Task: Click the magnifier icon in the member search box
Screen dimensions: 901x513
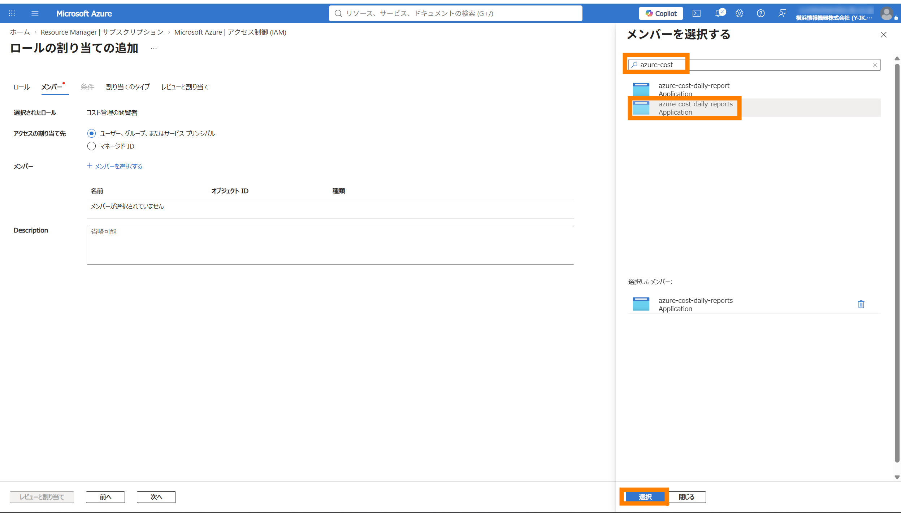Action: (x=634, y=65)
